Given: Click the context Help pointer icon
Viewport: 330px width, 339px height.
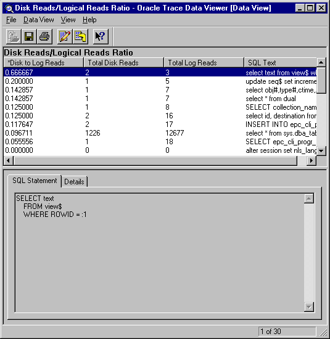Looking at the screenshot, I should pos(101,36).
